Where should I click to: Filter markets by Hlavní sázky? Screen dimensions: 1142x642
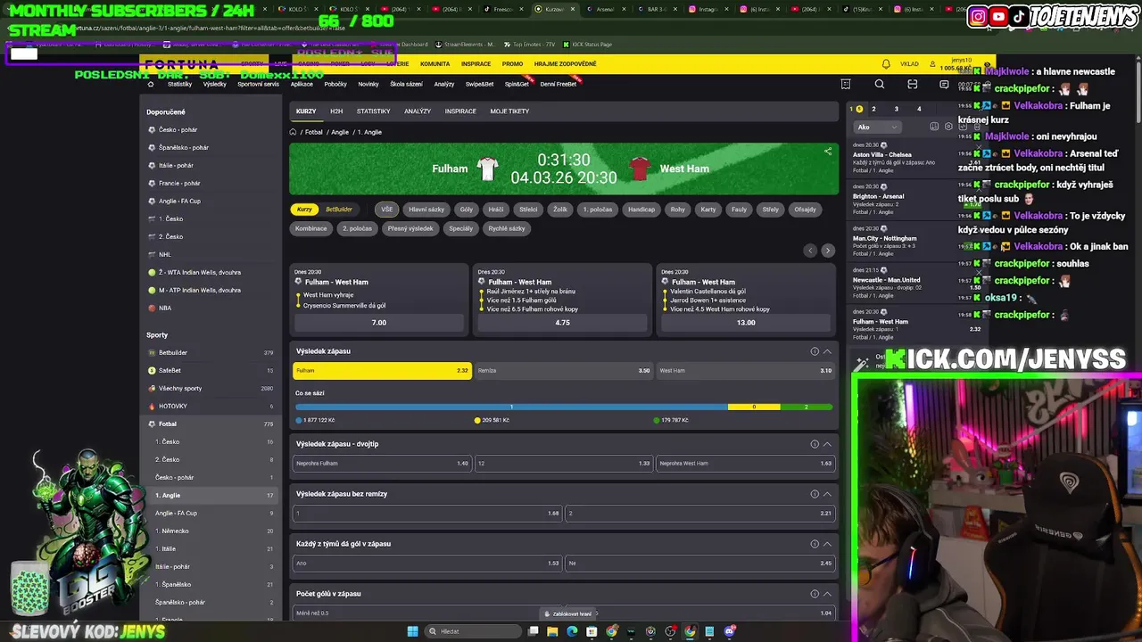[x=426, y=210]
